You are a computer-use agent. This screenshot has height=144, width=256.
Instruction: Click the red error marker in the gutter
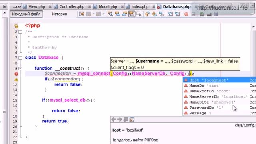click(x=16, y=74)
